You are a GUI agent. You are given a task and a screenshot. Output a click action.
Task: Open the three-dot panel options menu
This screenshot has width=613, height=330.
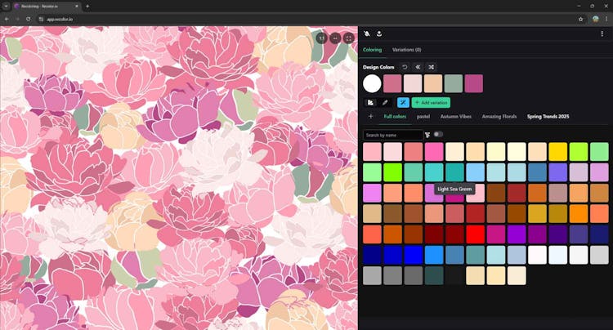[602, 34]
